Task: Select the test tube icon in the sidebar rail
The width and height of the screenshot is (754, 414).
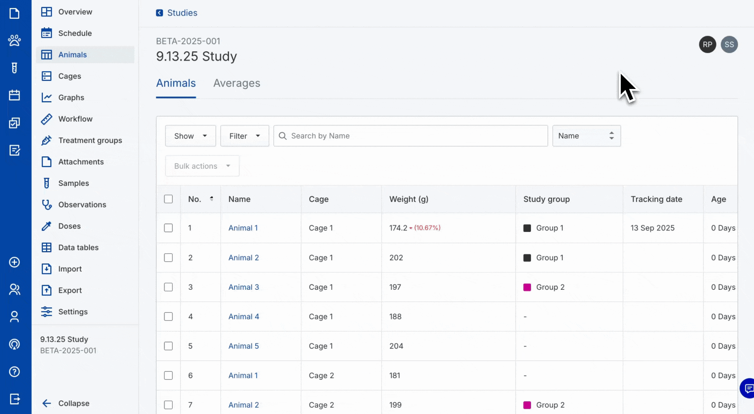Action: 15,68
